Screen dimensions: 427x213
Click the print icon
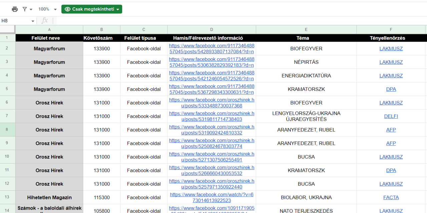point(15,9)
